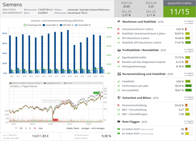Toggle Gewinn [Mrd. €] legend series
The image size is (196, 141).
[83, 25]
